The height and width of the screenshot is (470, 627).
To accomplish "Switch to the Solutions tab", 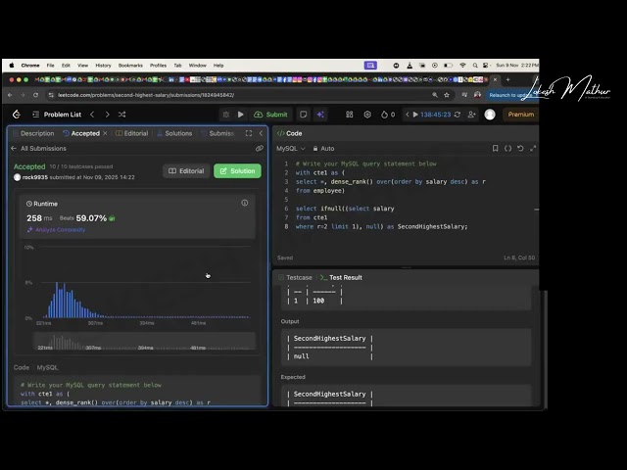I will (x=174, y=133).
